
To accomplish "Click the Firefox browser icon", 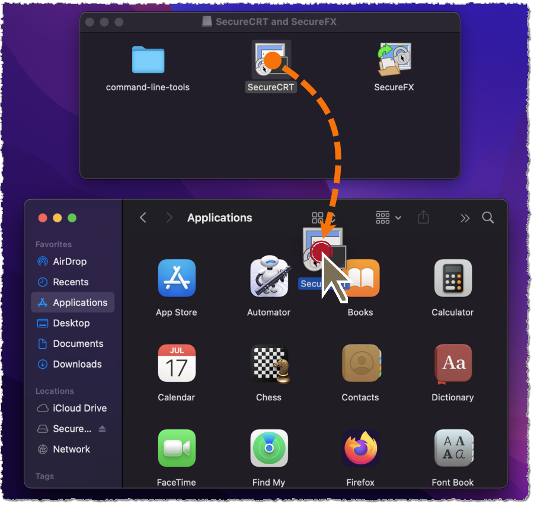I will tap(360, 449).
